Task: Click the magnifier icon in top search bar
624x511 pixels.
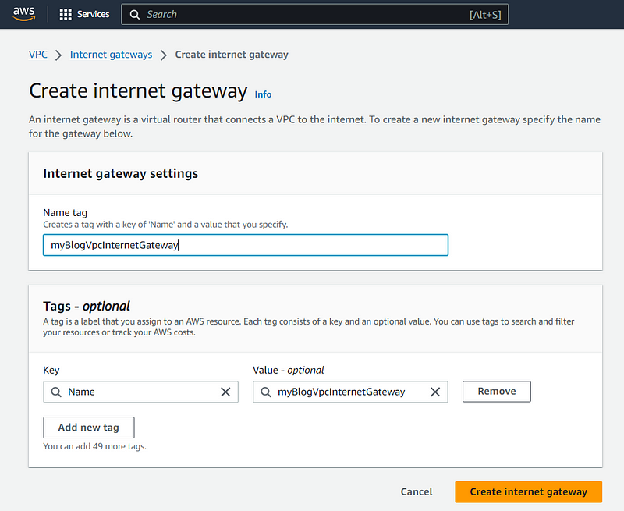Action: click(135, 14)
